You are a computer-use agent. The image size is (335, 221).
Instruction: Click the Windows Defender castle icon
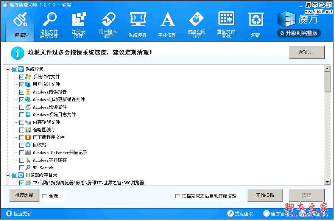point(28,153)
